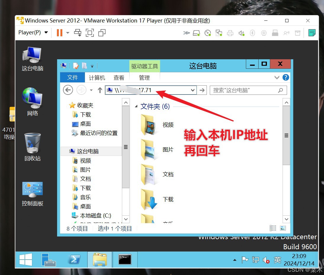
Task: Switch to large icons view in status bar
Action: (x=283, y=228)
